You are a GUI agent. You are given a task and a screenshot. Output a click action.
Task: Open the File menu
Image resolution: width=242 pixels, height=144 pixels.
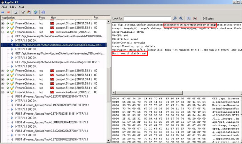tap(4, 7)
